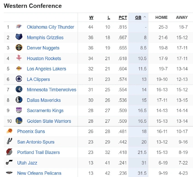
Task: Sort standings by W column header
Action: tap(91, 17)
